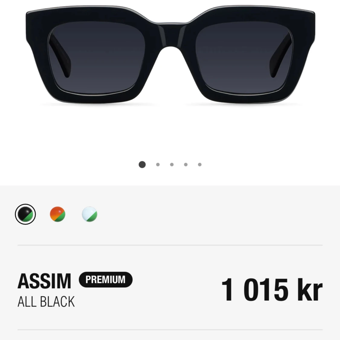Image resolution: width=340 pixels, height=340 pixels.
Task: Choose the orange and green color swatch
Action: (57, 214)
